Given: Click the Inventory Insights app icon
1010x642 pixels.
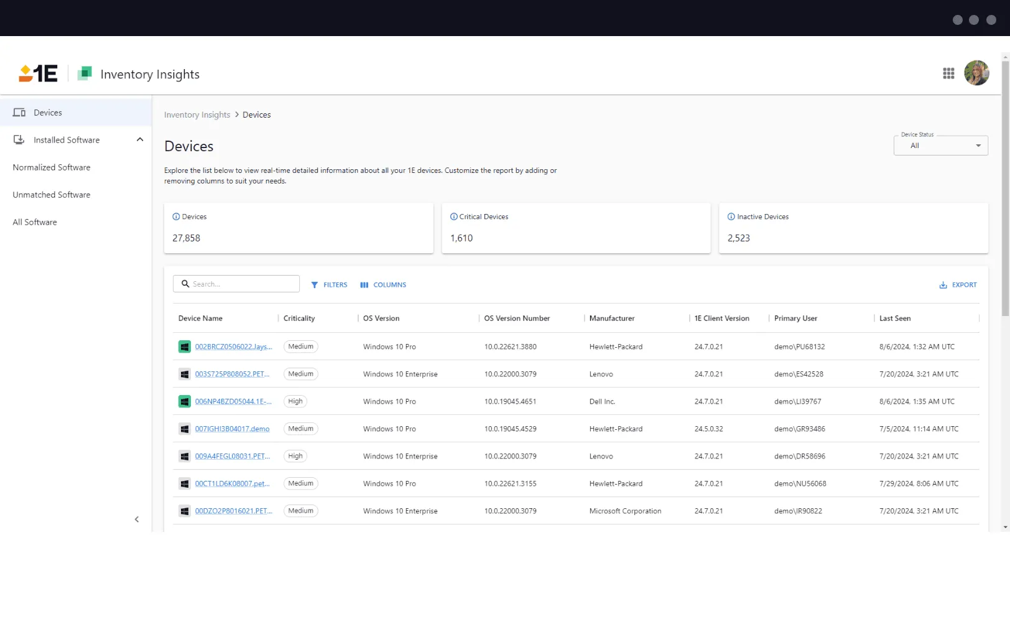Looking at the screenshot, I should coord(85,73).
